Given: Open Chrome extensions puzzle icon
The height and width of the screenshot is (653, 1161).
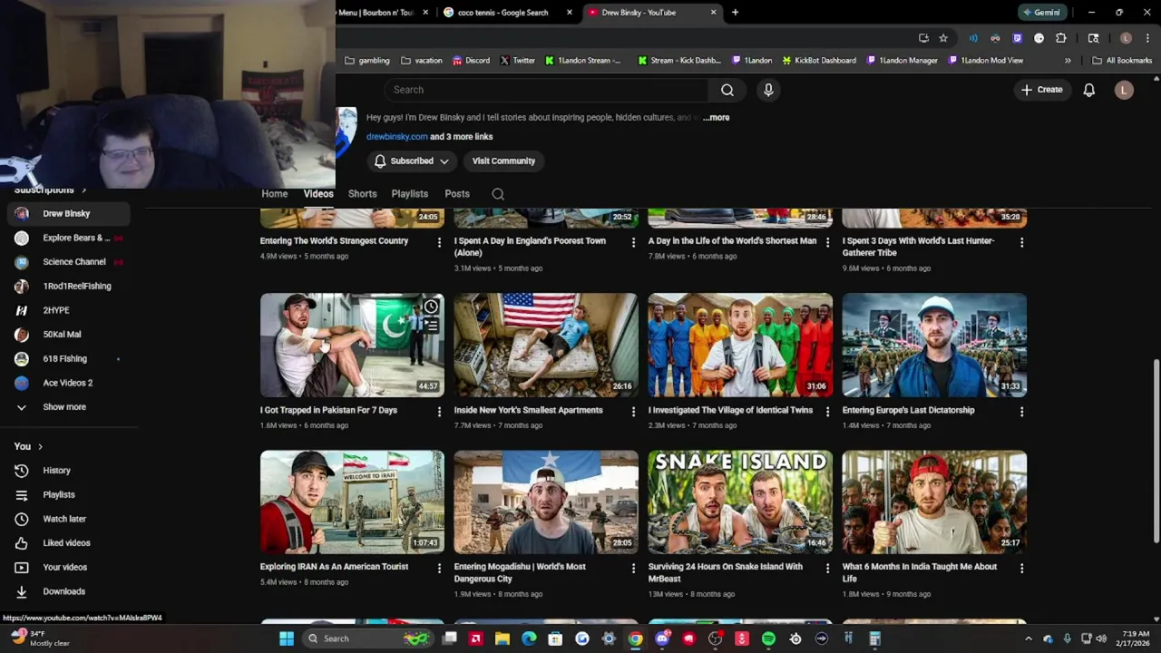Looking at the screenshot, I should tap(1061, 38).
